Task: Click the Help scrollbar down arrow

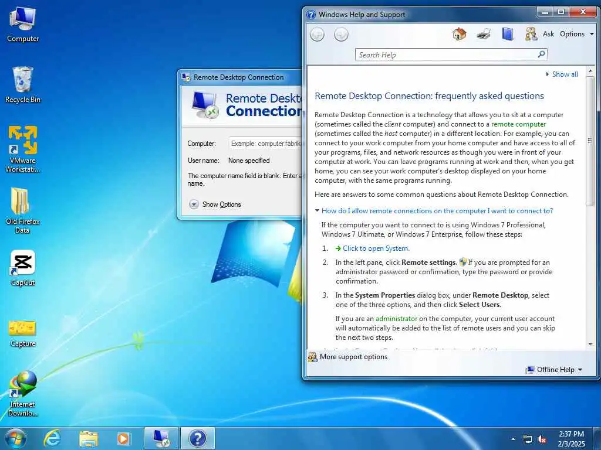Action: (x=590, y=345)
